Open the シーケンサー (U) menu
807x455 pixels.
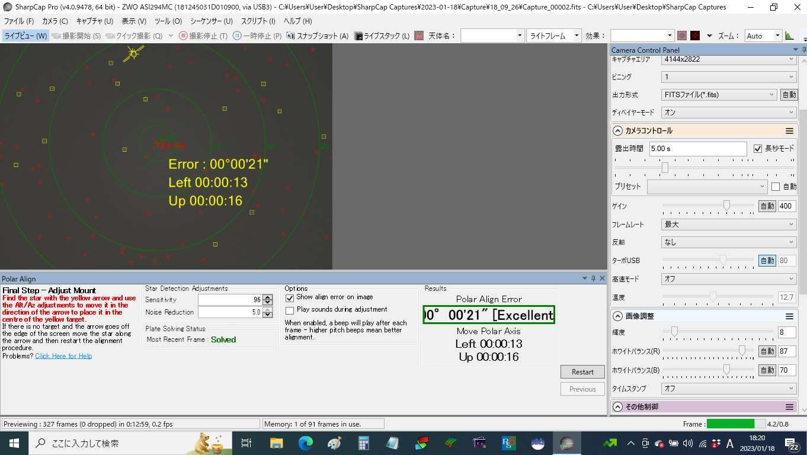211,21
